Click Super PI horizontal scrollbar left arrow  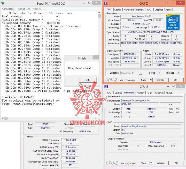[3, 118]
